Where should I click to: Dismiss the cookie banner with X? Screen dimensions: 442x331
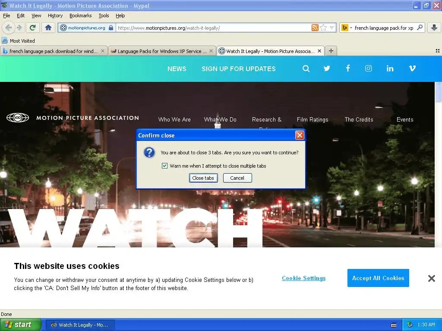pos(431,278)
